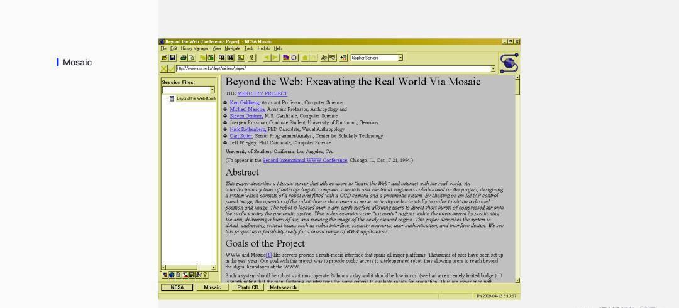Follow the MERCURY PROJECT link
The height and width of the screenshot is (308, 679).
tap(262, 93)
